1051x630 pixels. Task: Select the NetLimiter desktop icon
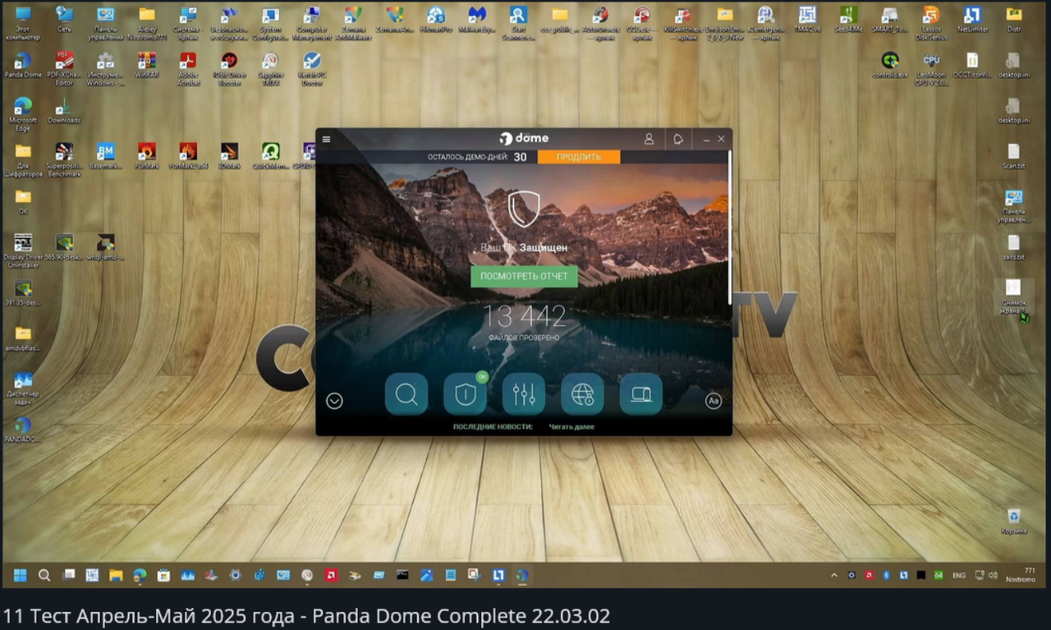(x=972, y=20)
